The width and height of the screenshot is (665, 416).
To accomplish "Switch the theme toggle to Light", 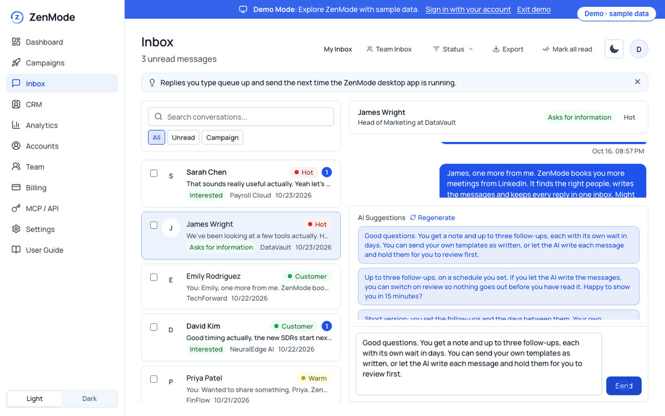I will tap(34, 399).
